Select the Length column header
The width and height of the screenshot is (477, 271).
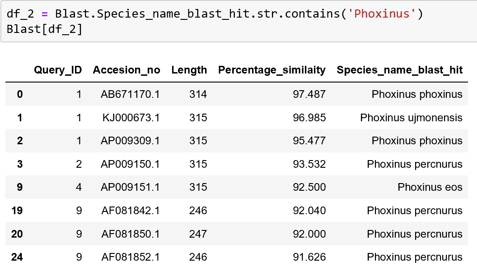click(189, 70)
